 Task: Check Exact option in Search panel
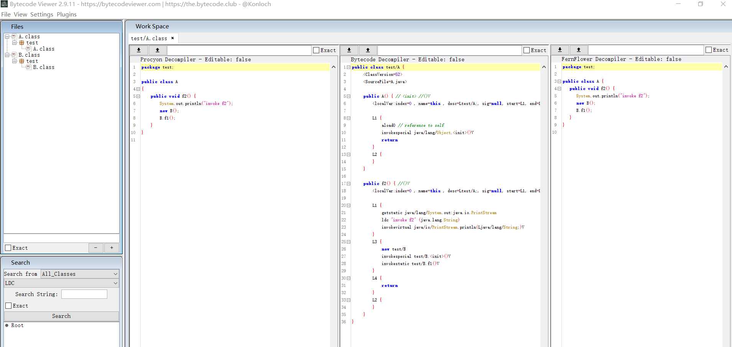point(8,306)
